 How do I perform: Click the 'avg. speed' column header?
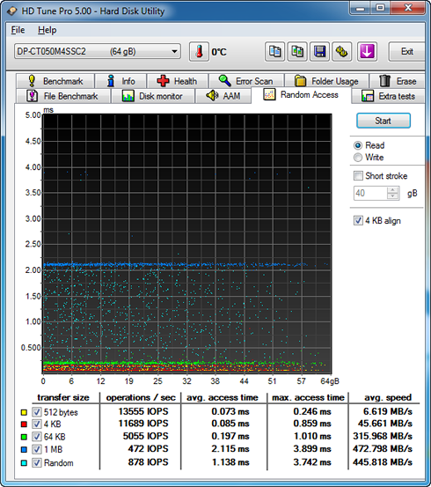pyautogui.click(x=388, y=397)
